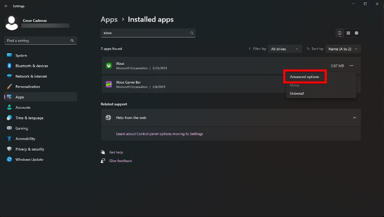384x217 pixels.
Task: Open the Filter by All drives dropdown
Action: click(x=285, y=49)
